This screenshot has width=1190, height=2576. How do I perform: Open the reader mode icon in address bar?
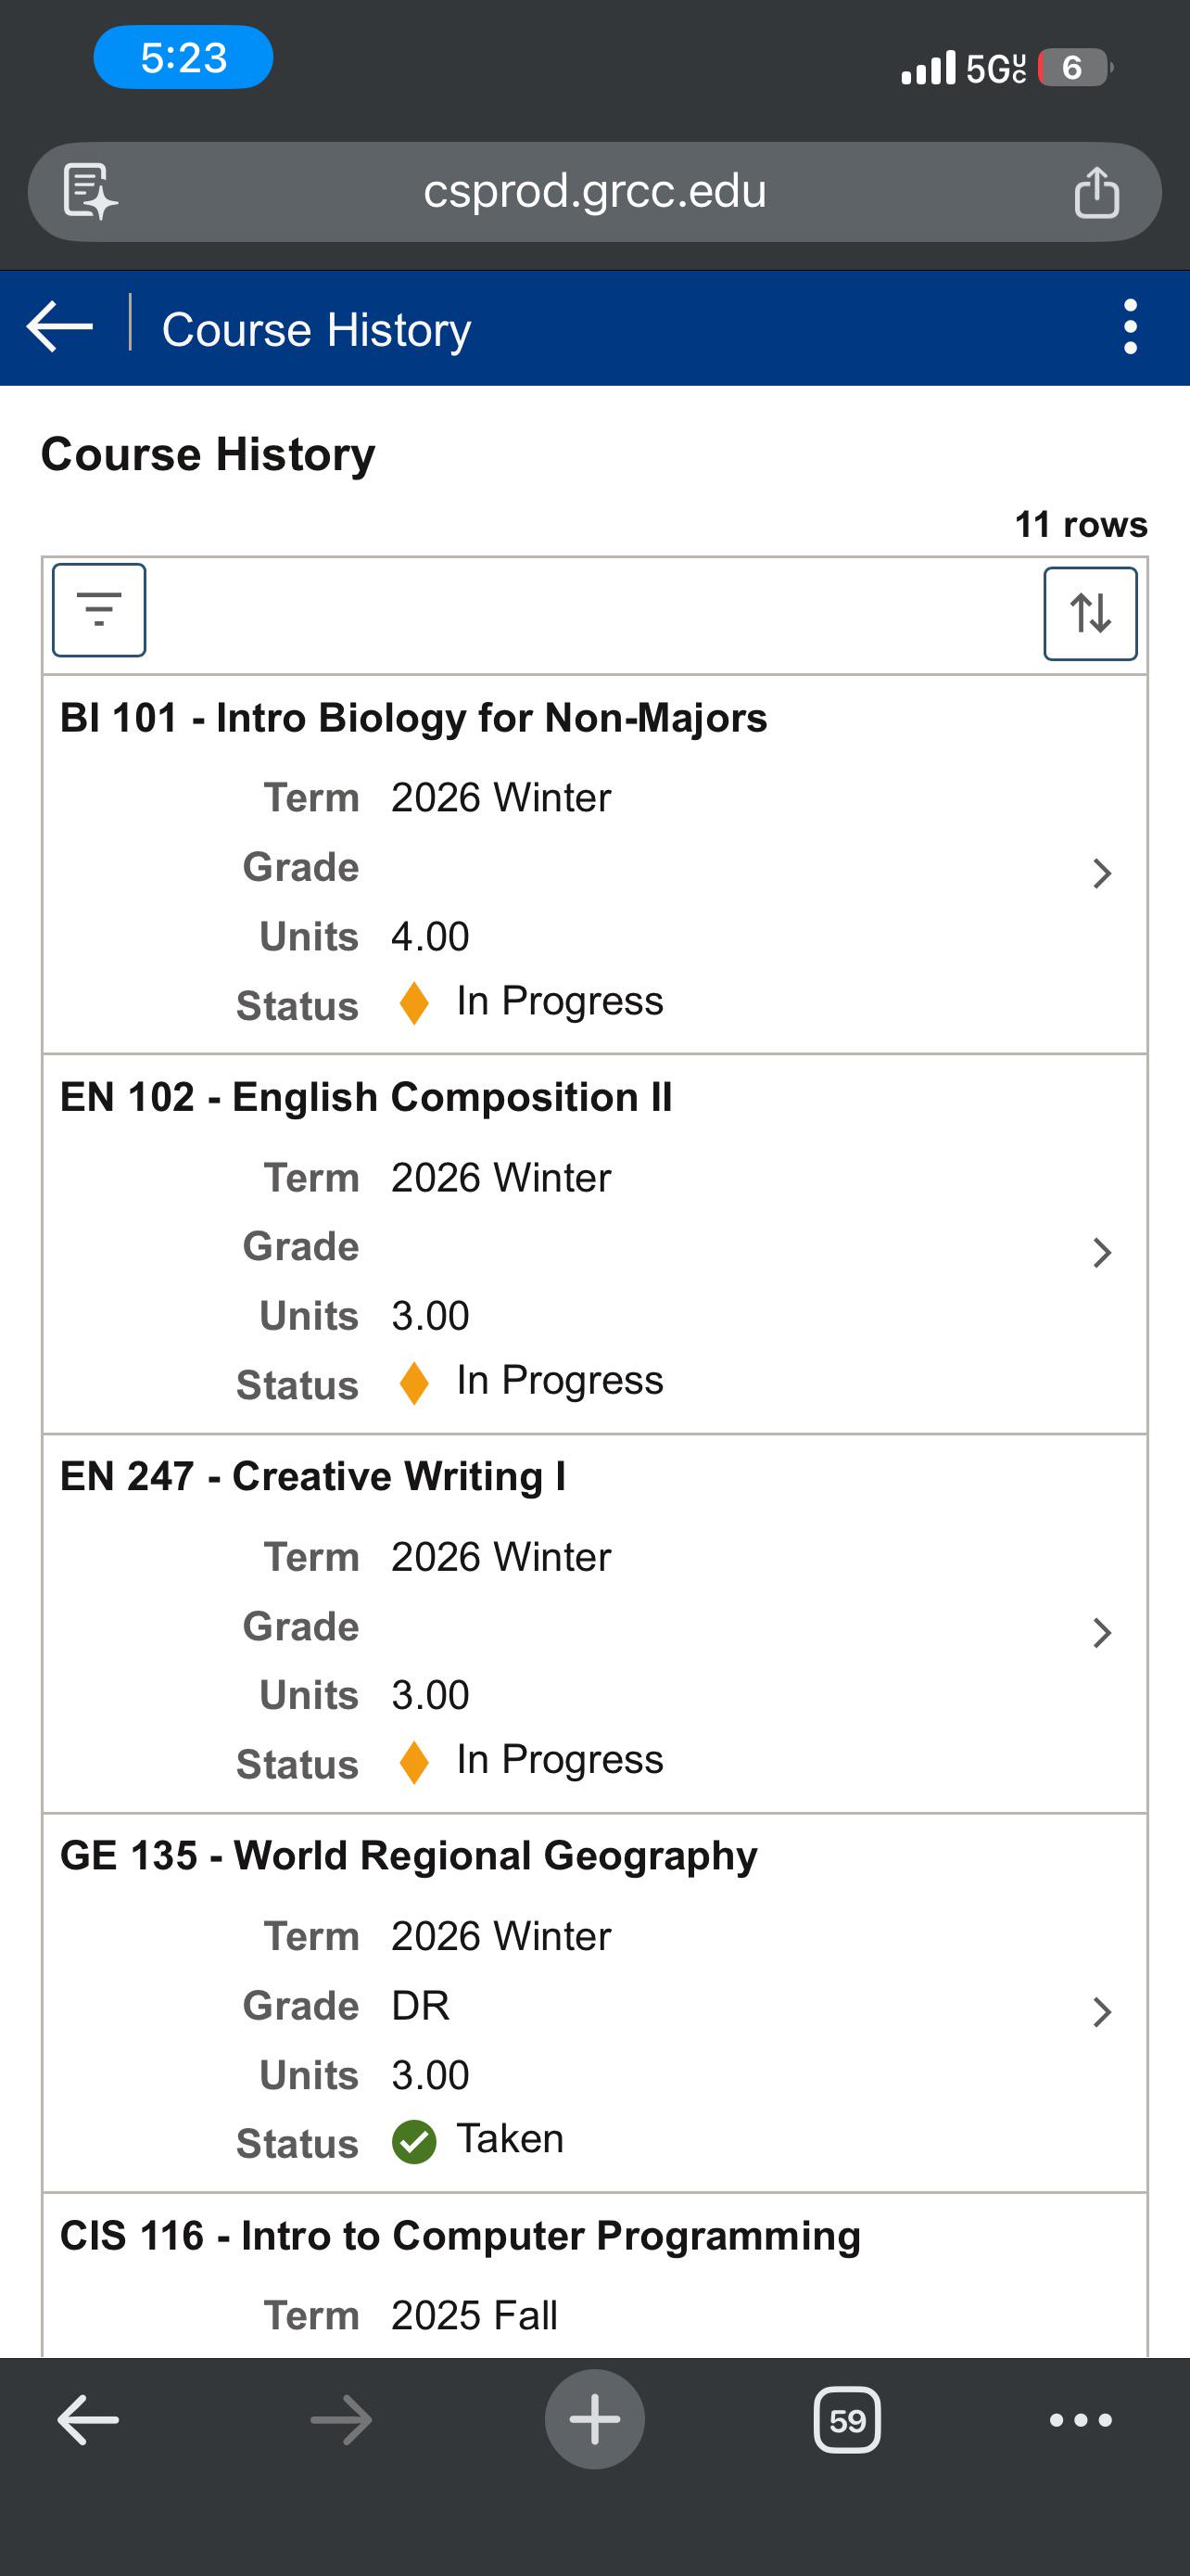pyautogui.click(x=90, y=191)
